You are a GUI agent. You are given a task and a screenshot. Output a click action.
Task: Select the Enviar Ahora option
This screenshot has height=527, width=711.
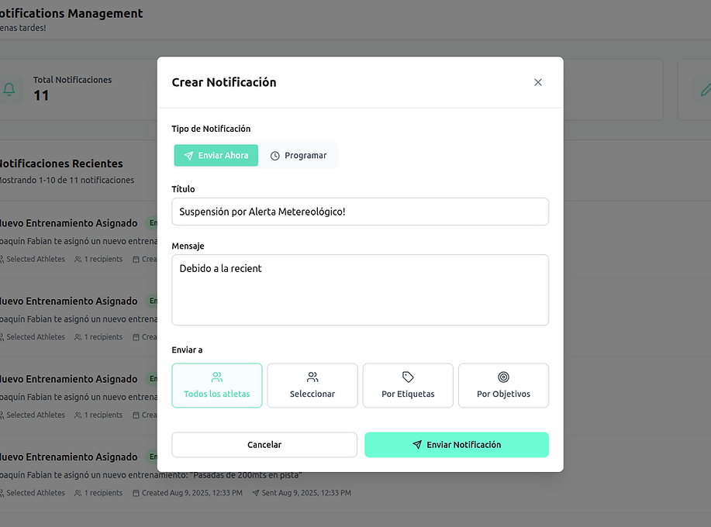tap(216, 156)
